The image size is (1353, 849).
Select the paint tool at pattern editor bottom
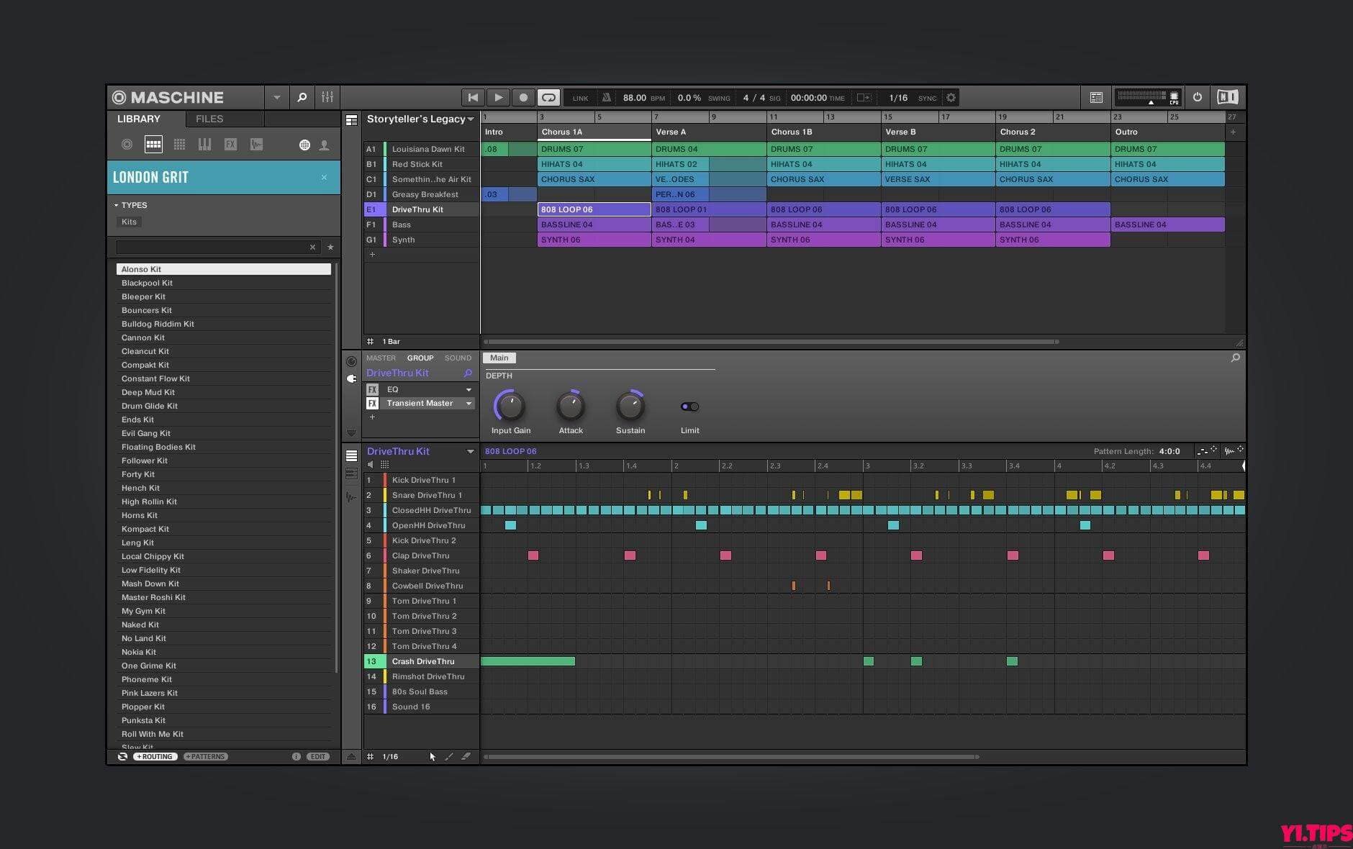(x=448, y=756)
